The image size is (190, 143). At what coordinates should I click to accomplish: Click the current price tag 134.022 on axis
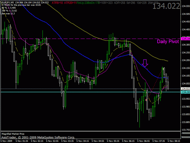(x=185, y=88)
